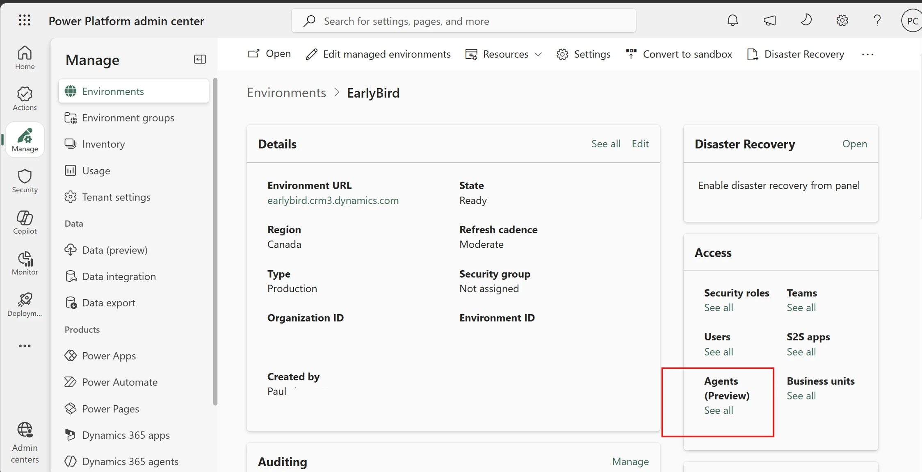Open Environment groups
The width and height of the screenshot is (922, 472).
coord(134,118)
